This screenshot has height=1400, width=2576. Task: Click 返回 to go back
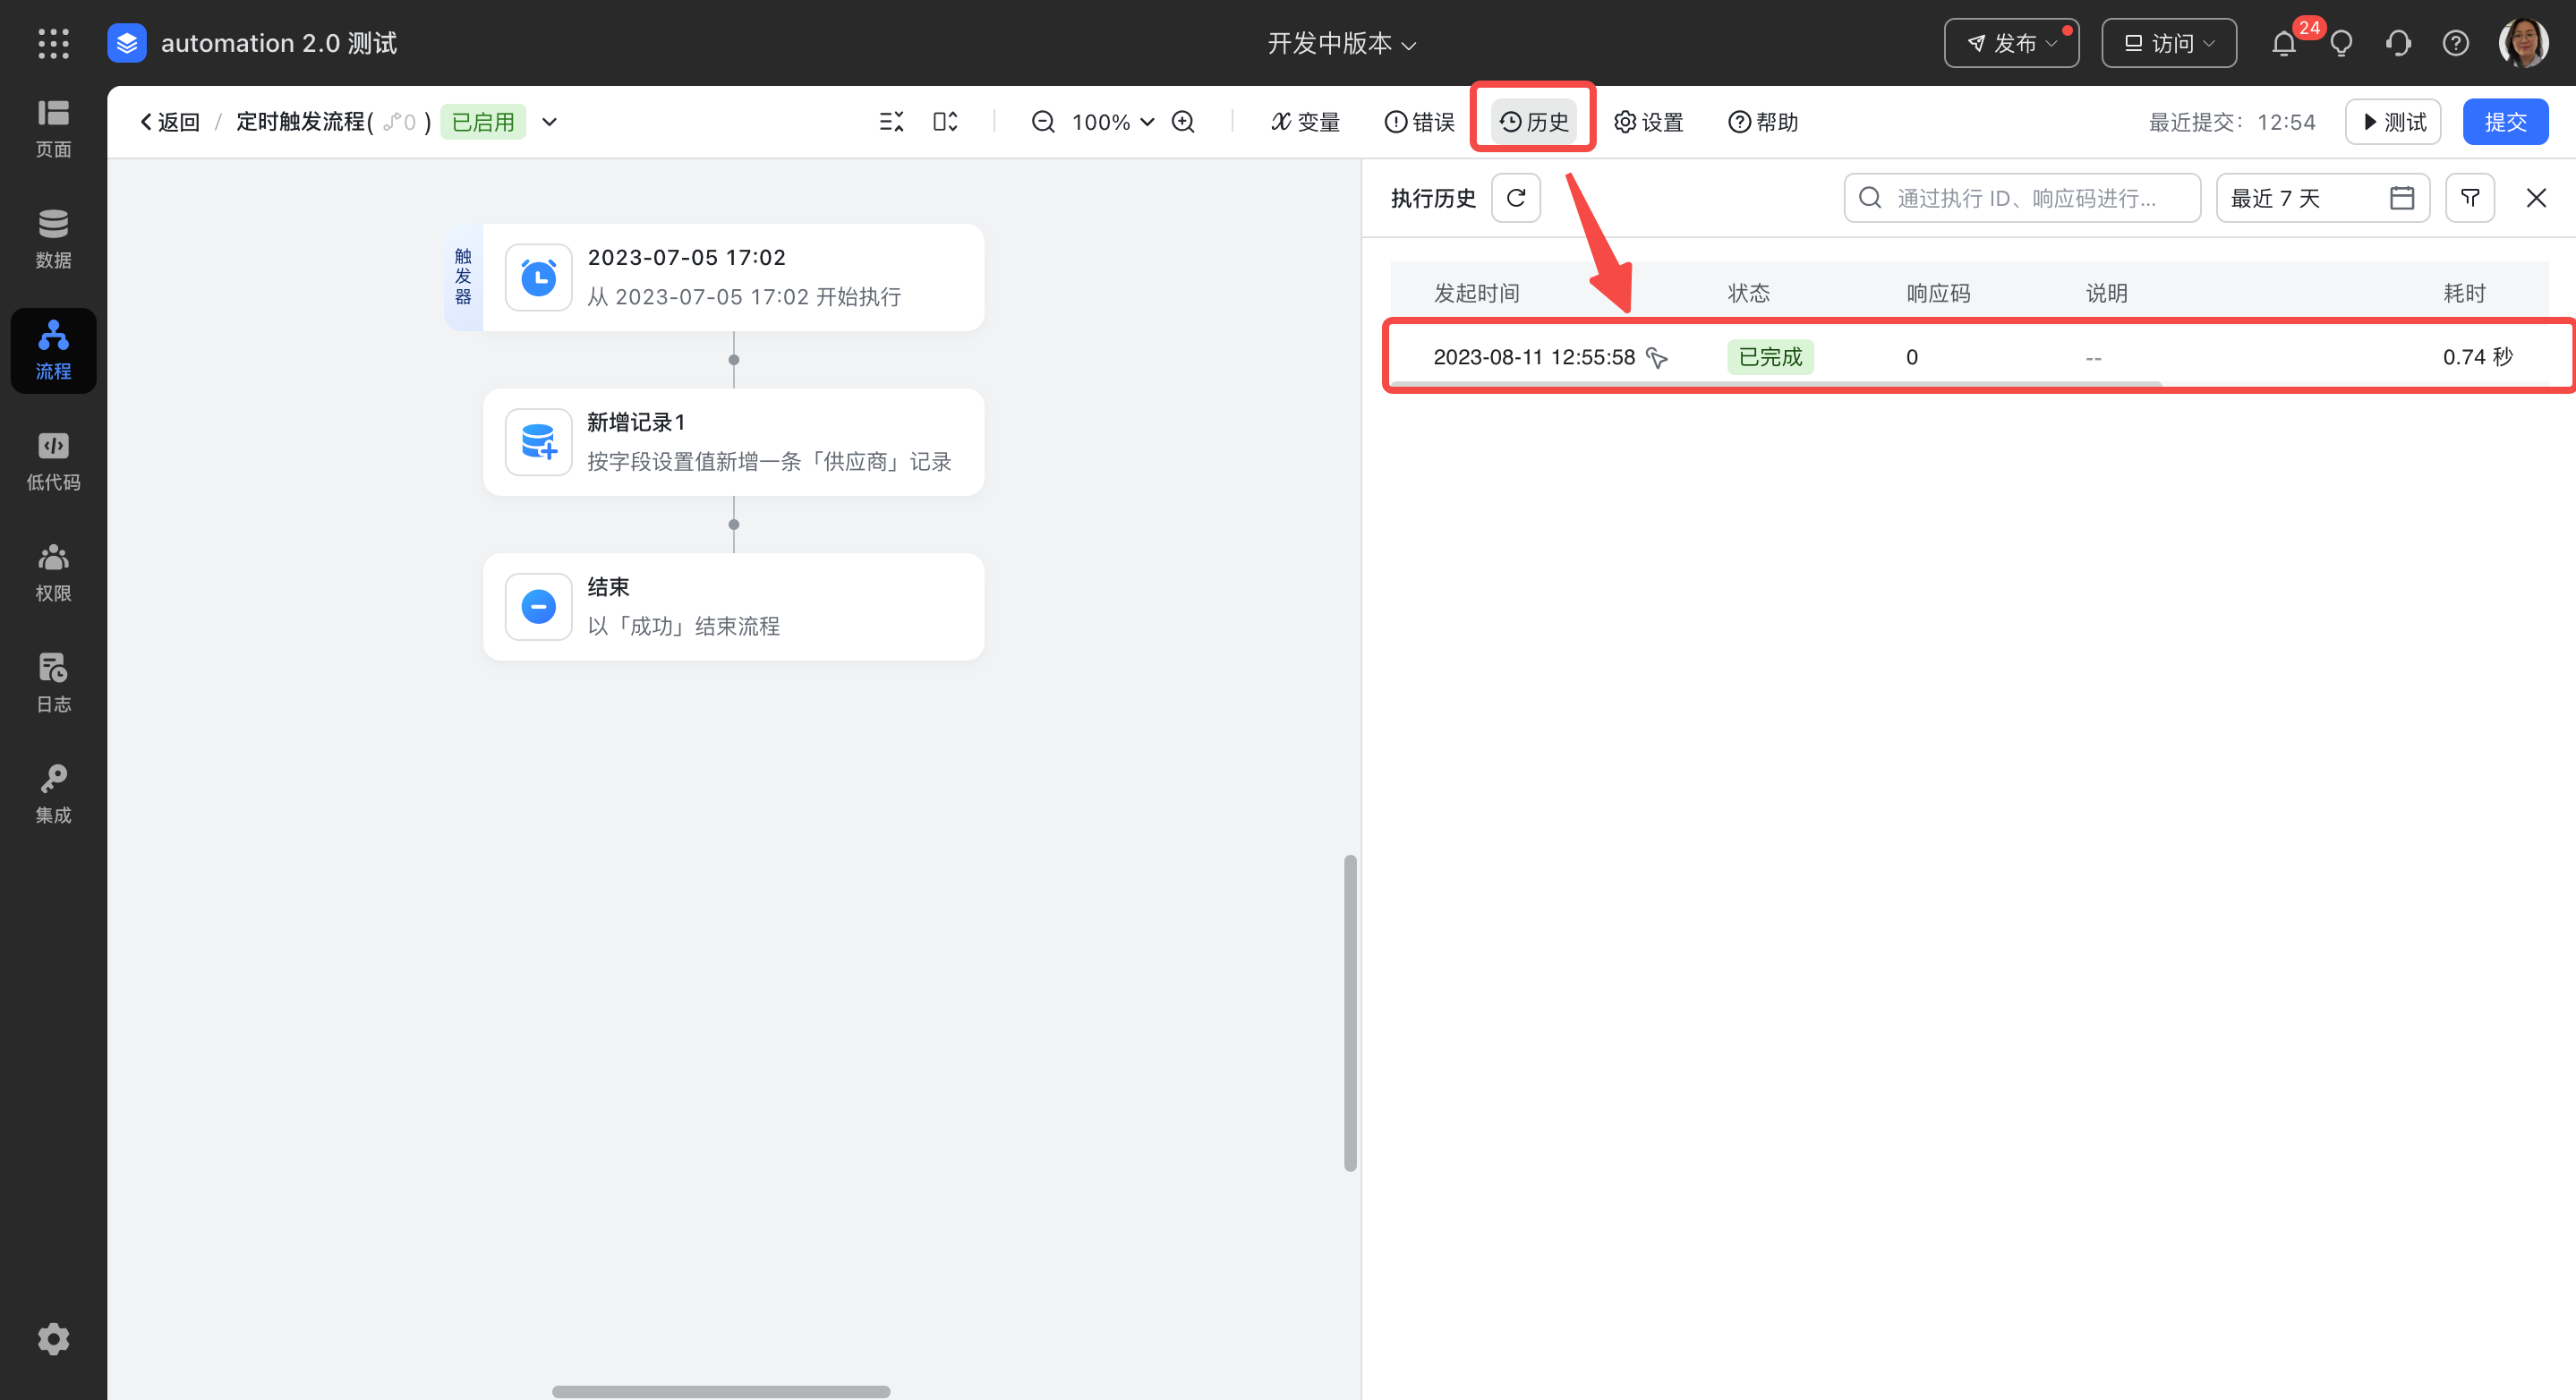[x=170, y=122]
